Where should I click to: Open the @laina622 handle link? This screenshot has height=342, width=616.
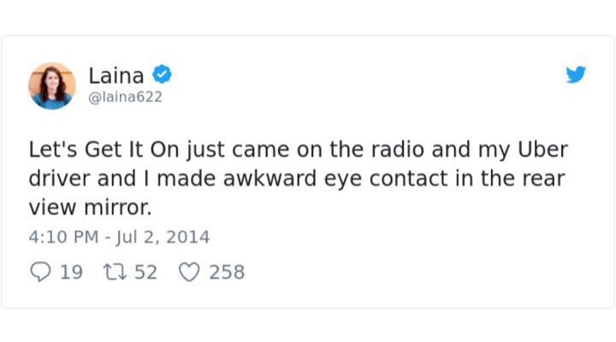125,97
